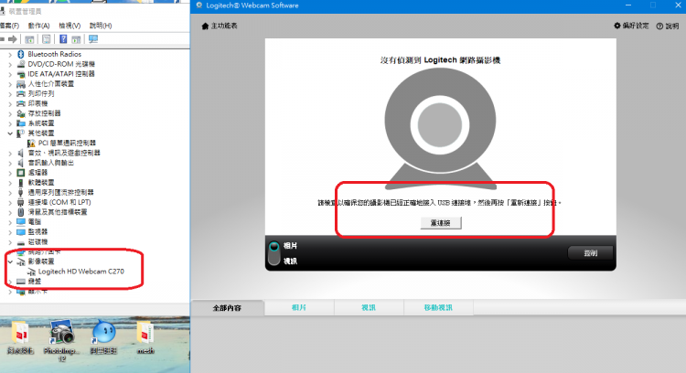The height and width of the screenshot is (373, 686).
Task: Toggle the 相片/視訊 mode switch
Action: click(x=273, y=253)
